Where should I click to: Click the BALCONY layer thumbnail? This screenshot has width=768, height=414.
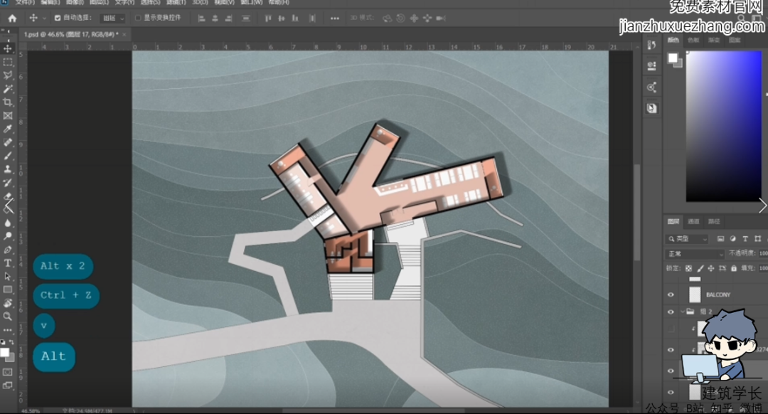[695, 295]
